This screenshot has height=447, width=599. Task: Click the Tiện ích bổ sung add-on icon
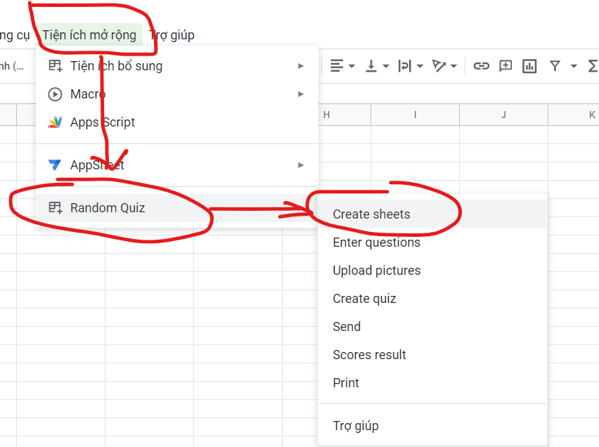point(55,65)
